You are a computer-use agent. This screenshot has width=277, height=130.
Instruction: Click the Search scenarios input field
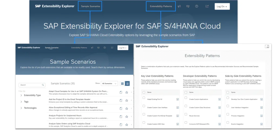[x=32, y=85]
